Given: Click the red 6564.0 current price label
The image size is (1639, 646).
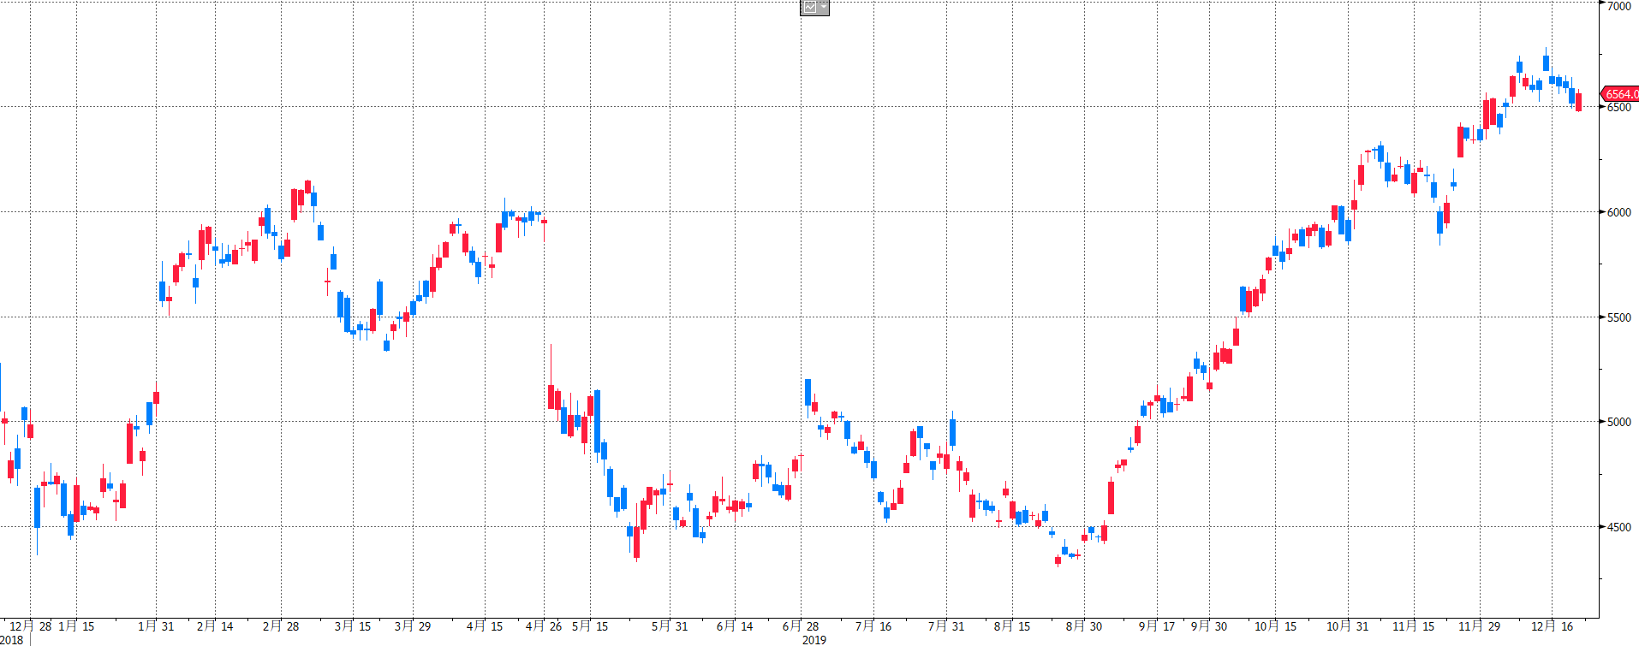Looking at the screenshot, I should coord(1621,94).
